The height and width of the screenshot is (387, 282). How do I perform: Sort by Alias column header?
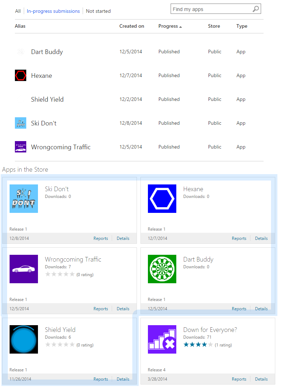(20, 26)
